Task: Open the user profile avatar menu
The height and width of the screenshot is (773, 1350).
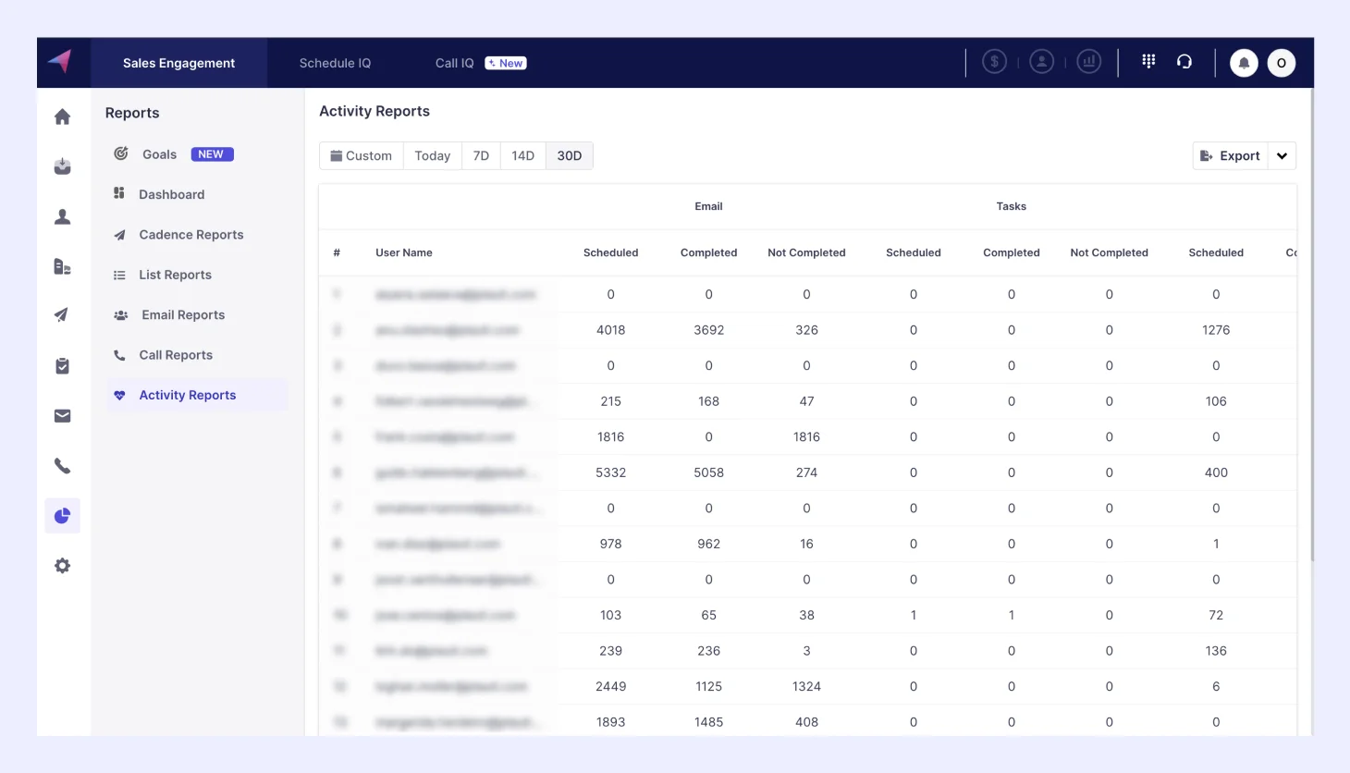Action: 1281,63
